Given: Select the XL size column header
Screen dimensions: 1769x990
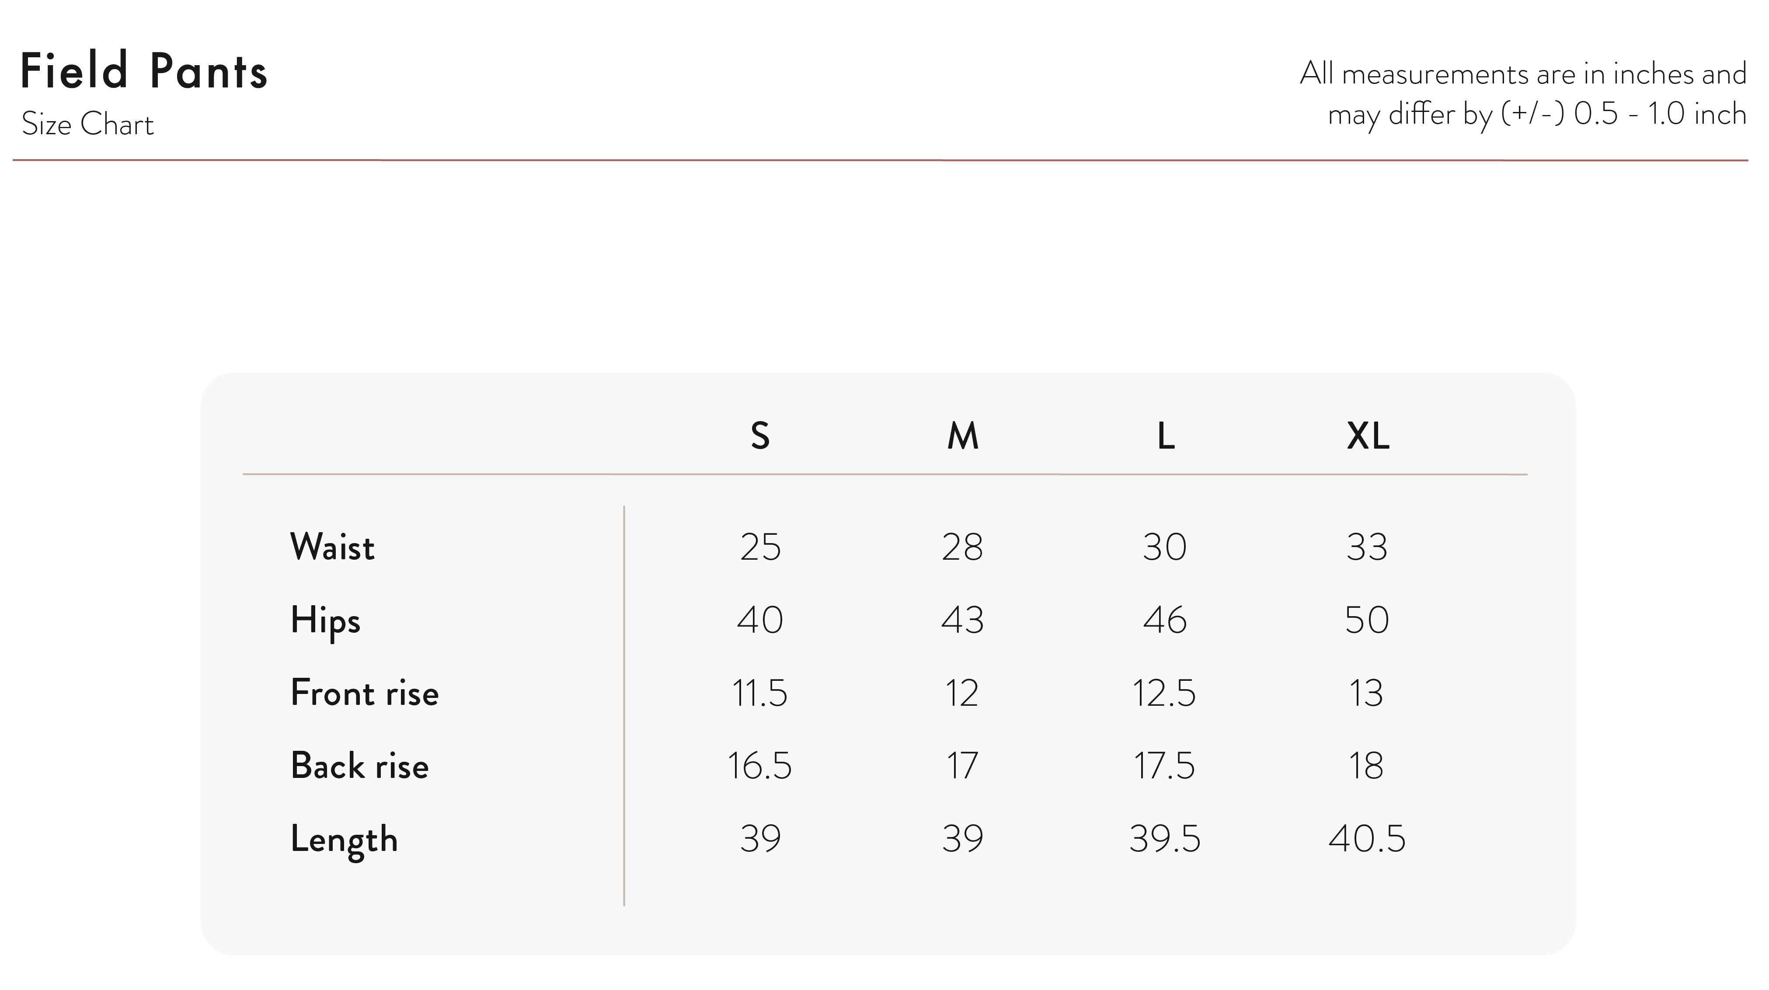Looking at the screenshot, I should pos(1367,436).
